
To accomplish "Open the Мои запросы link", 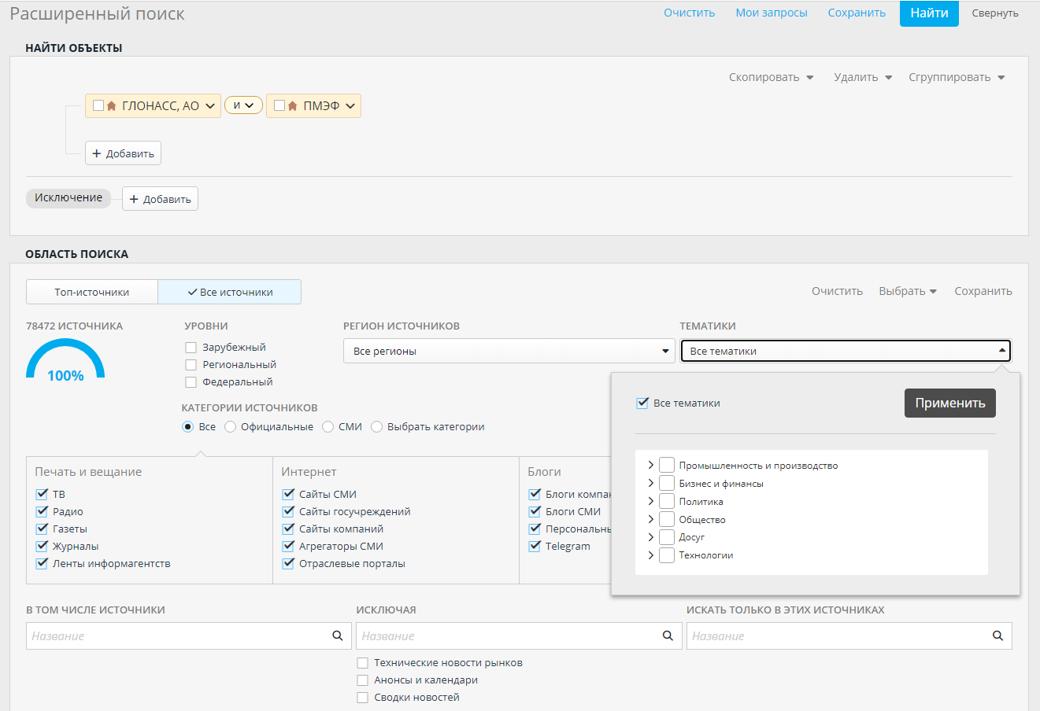I will coord(772,13).
